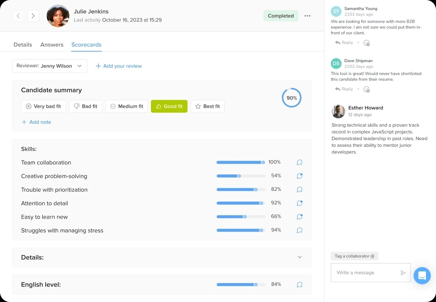Open the Reviewer Jenny Wilson dropdown
This screenshot has width=436, height=302.
(49, 66)
